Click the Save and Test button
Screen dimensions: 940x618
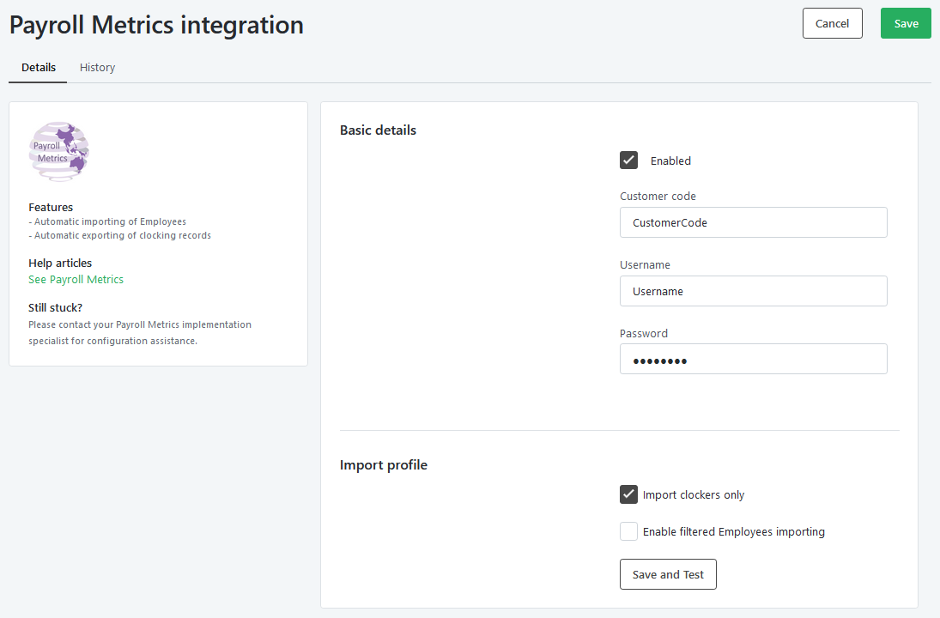point(668,574)
